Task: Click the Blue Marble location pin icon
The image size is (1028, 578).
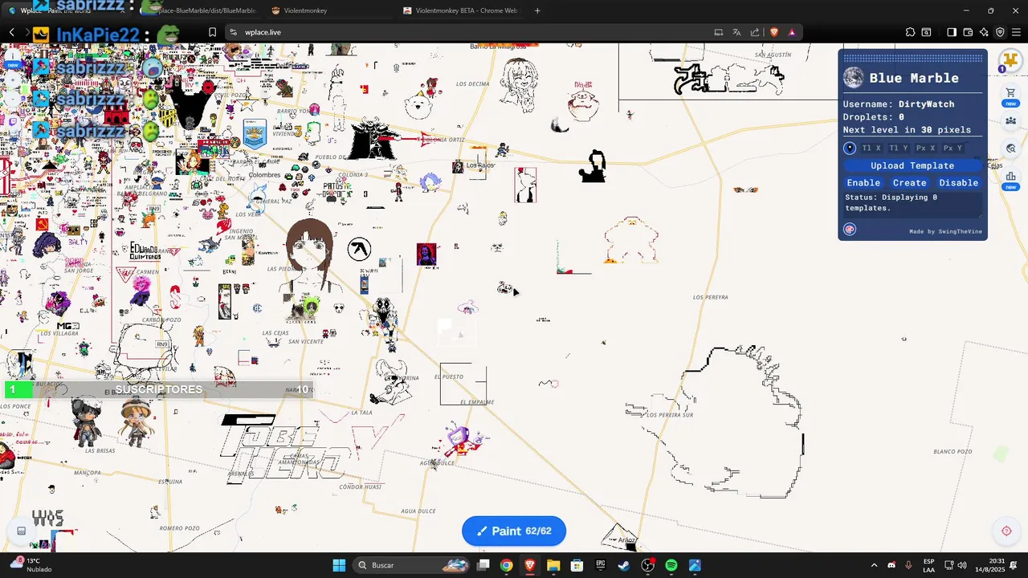Action: 850,148
